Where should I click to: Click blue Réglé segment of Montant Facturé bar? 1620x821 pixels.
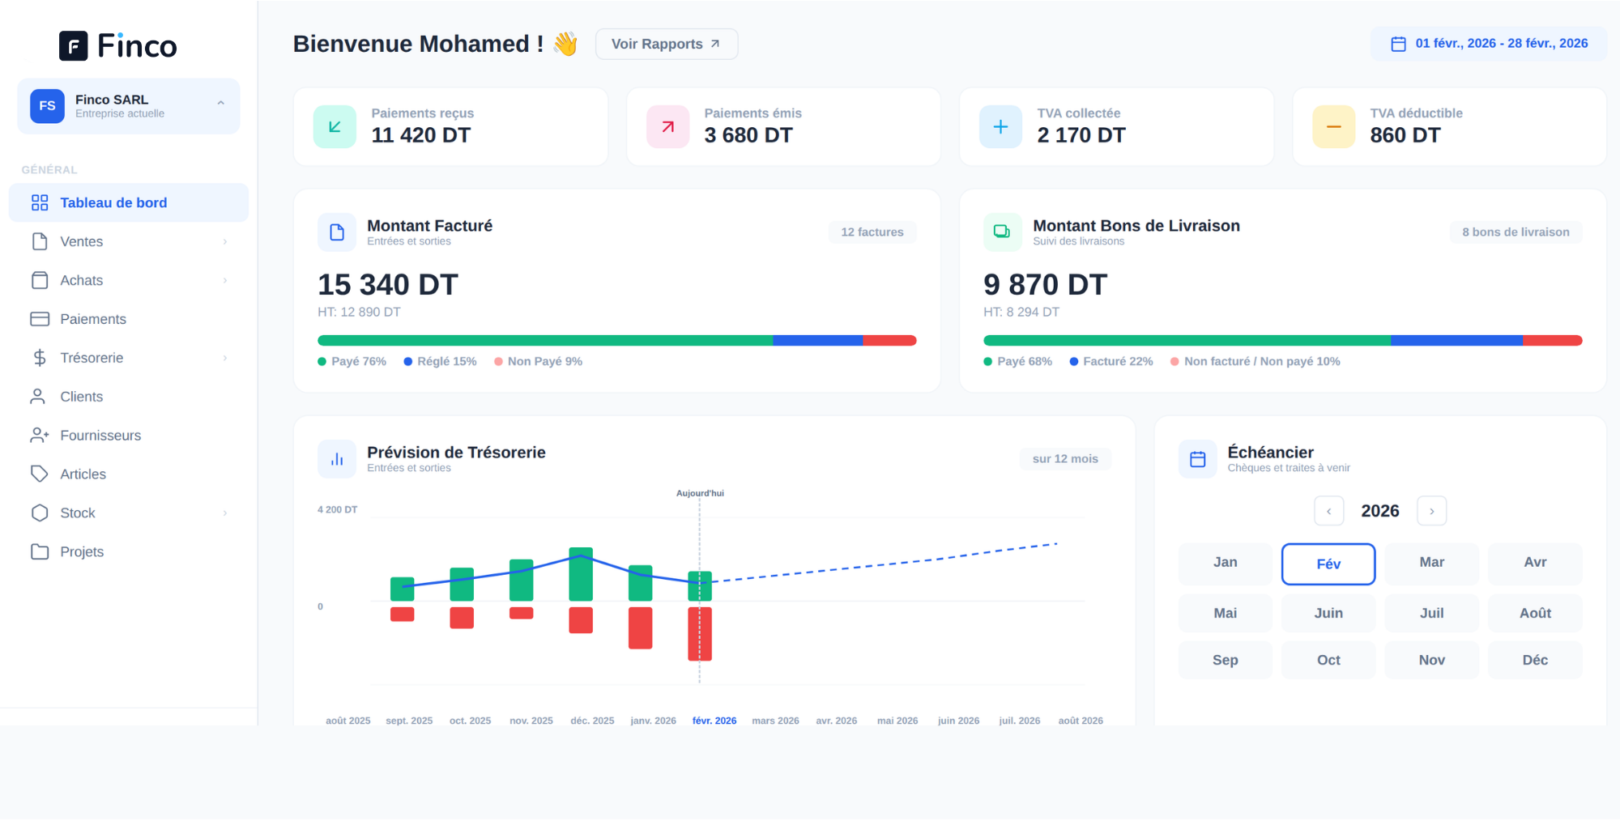click(818, 341)
